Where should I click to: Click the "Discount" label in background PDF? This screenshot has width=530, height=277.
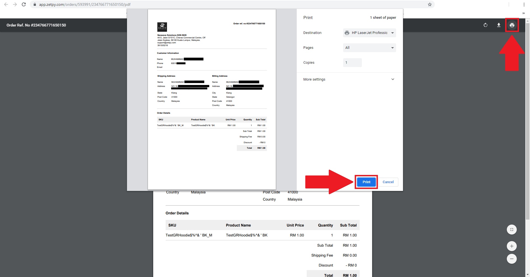coord(326,265)
